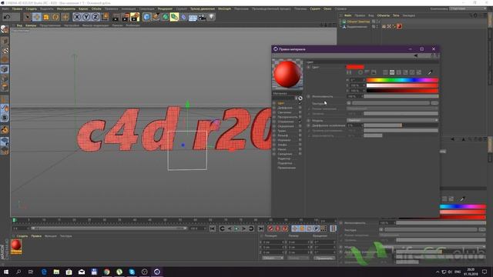Toggle the Y axis lock

(86, 17)
